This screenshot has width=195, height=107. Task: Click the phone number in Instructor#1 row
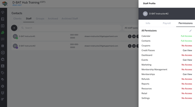pos(74,36)
